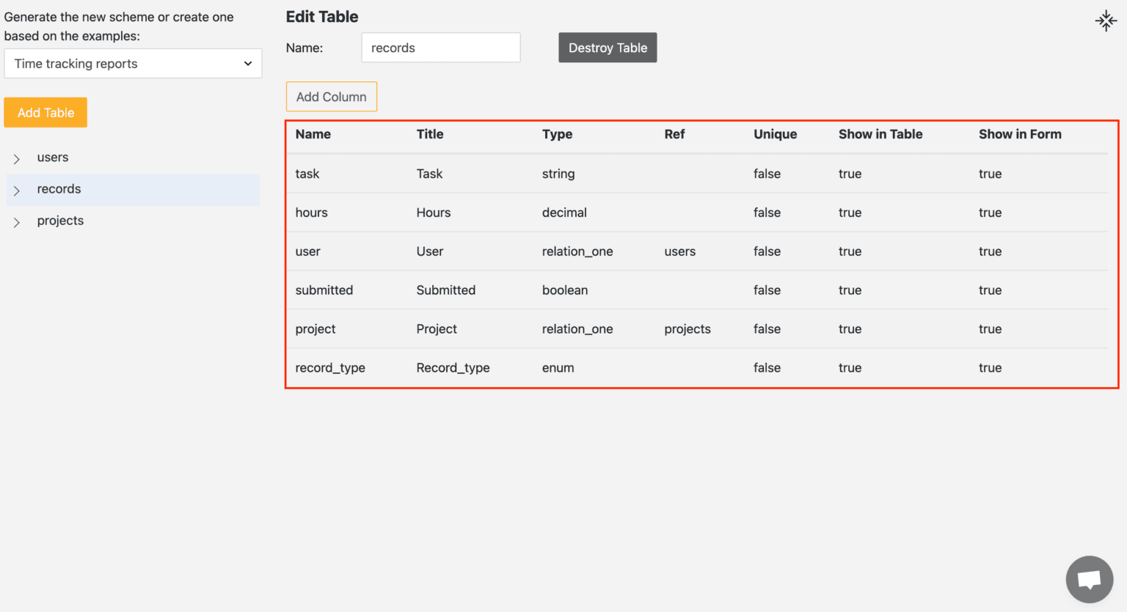This screenshot has width=1127, height=612.
Task: Expand the users table chevron
Action: tap(17, 159)
